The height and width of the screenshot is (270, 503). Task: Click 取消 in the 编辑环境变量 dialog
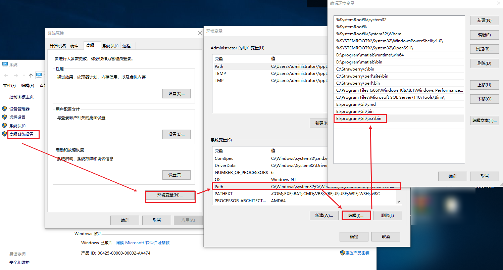click(484, 176)
